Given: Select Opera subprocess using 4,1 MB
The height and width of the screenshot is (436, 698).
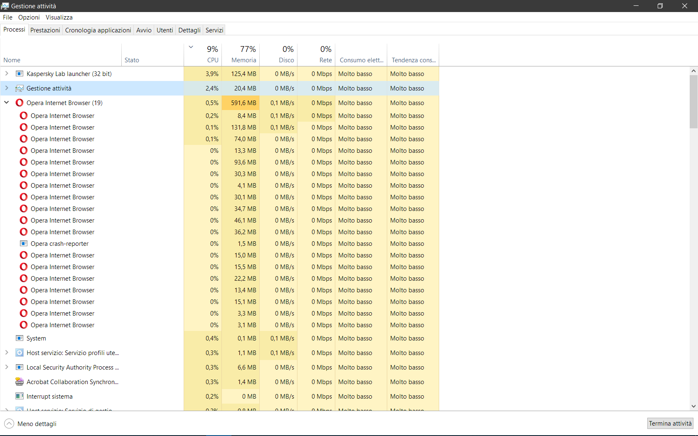Looking at the screenshot, I should 219,186.
